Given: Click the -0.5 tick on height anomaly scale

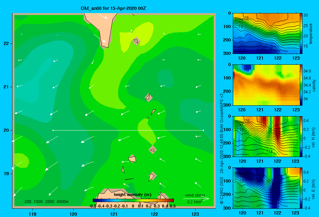Looking at the screenshot, I should (x=93, y=206).
